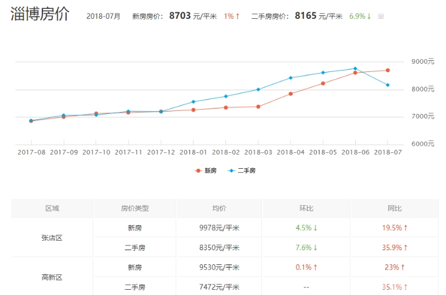Select the 高新区 district cell
Viewport: 446px width, 295px height.
pos(52,277)
